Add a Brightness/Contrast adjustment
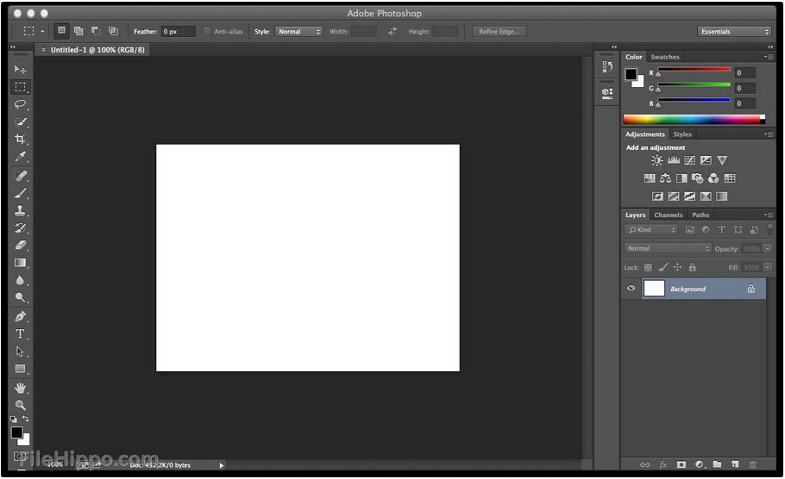Screen dimensions: 785x479 point(656,160)
